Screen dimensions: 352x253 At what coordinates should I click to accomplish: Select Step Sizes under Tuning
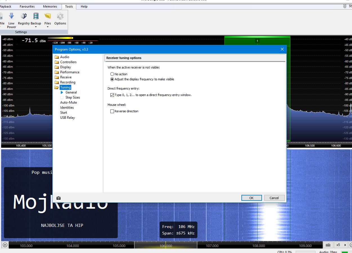[73, 97]
